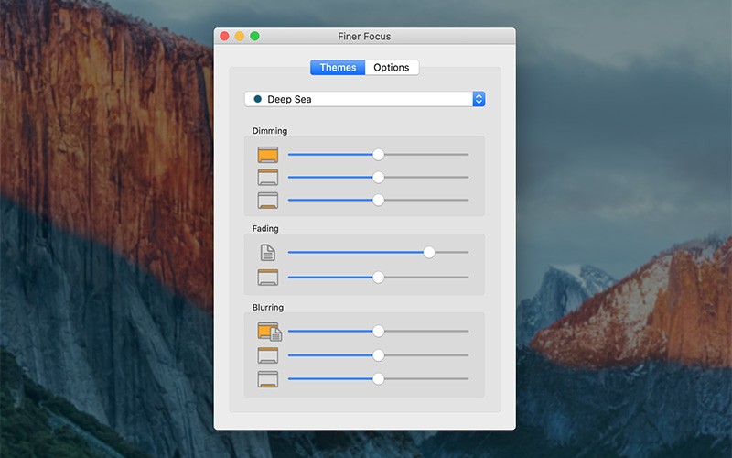Click the "Dimming" section label

[x=270, y=131]
